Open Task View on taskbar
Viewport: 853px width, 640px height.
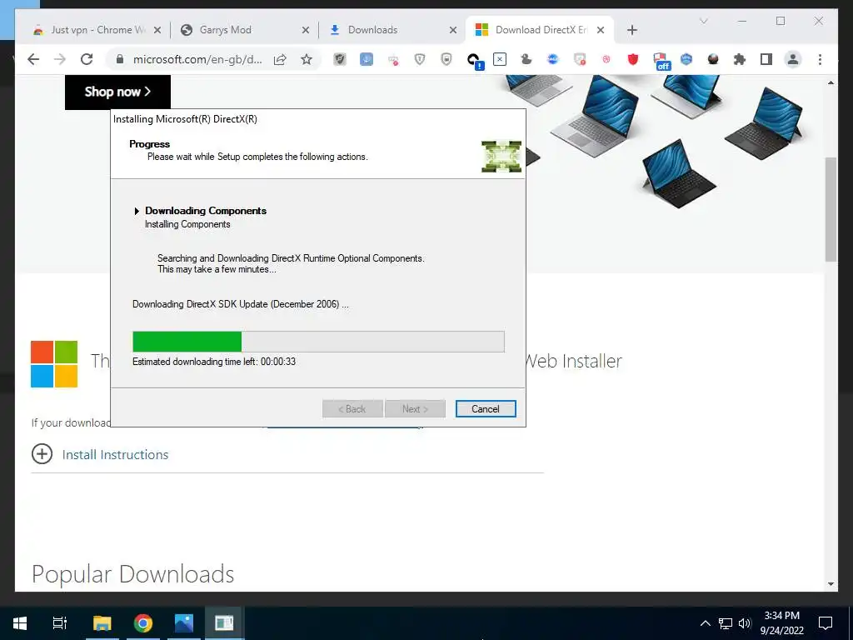coord(60,623)
